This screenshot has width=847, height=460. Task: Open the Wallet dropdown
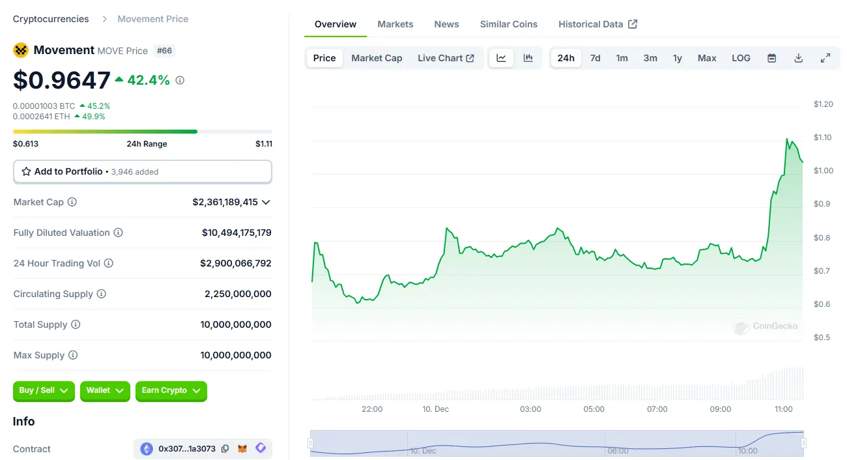pos(105,390)
